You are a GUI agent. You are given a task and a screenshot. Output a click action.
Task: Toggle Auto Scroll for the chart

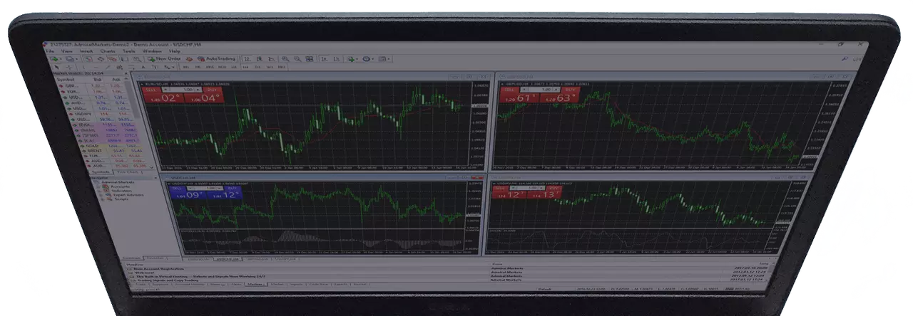[324, 59]
